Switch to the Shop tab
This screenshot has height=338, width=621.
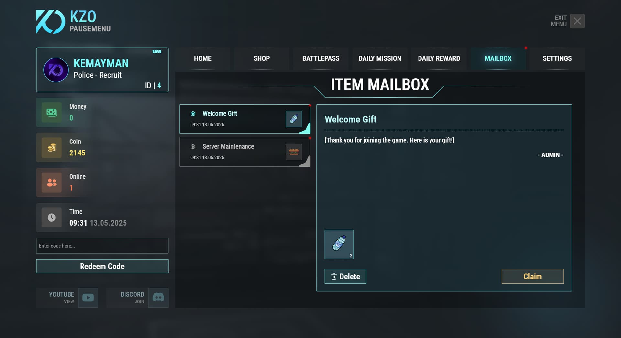[x=262, y=58]
